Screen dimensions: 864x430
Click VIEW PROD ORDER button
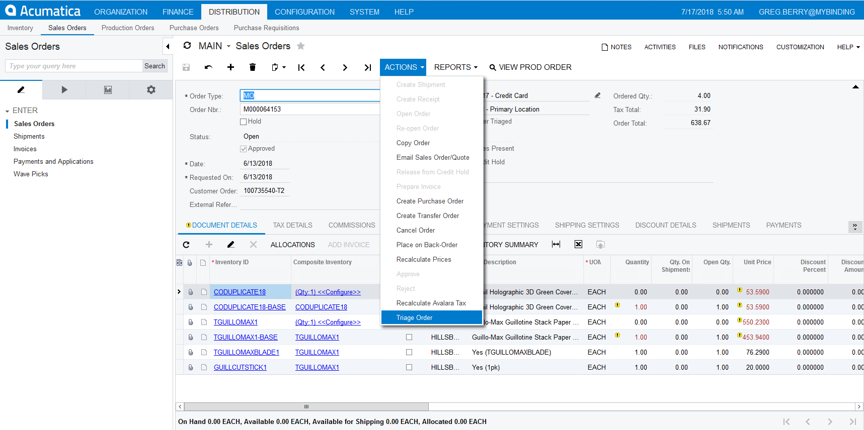[x=530, y=67]
